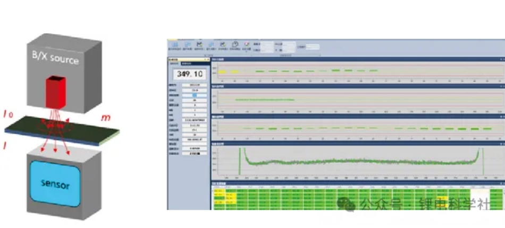
Task: Click the rightmost input box in top toolbar
Action: (312, 47)
